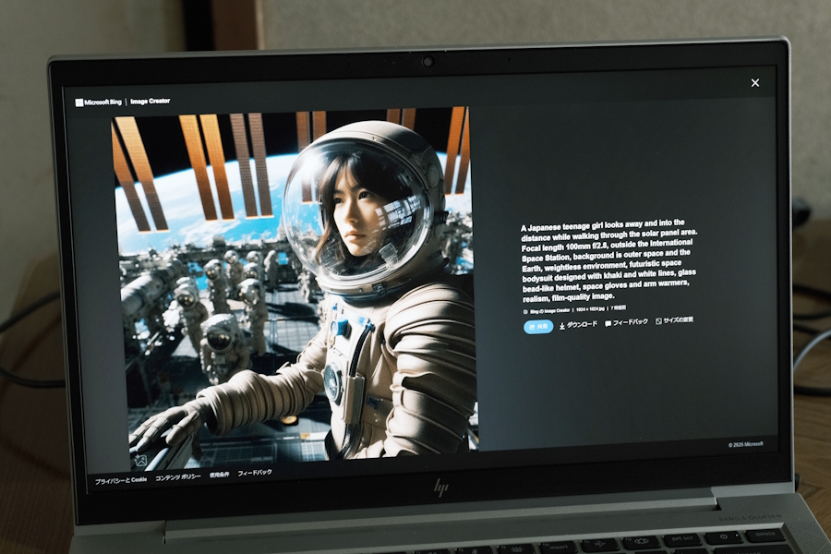Open コンテンツ ポリシー footer link

pyautogui.click(x=177, y=477)
